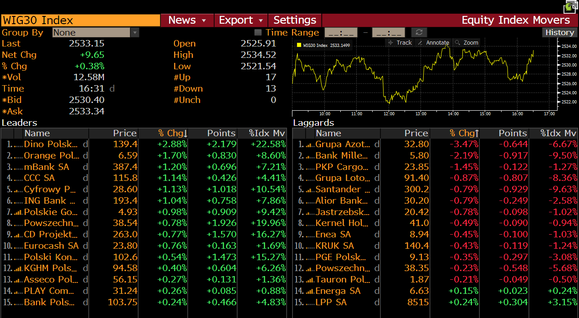The image size is (579, 318).
Task: Click the time range start input field
Action: pos(340,32)
